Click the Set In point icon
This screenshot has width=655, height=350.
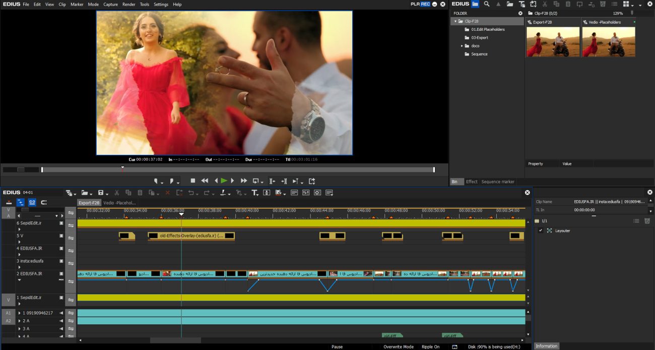point(156,181)
